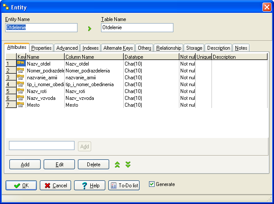This screenshot has height=204, width=274.
Task: Click the new attribute name input box
Action: (42, 146)
